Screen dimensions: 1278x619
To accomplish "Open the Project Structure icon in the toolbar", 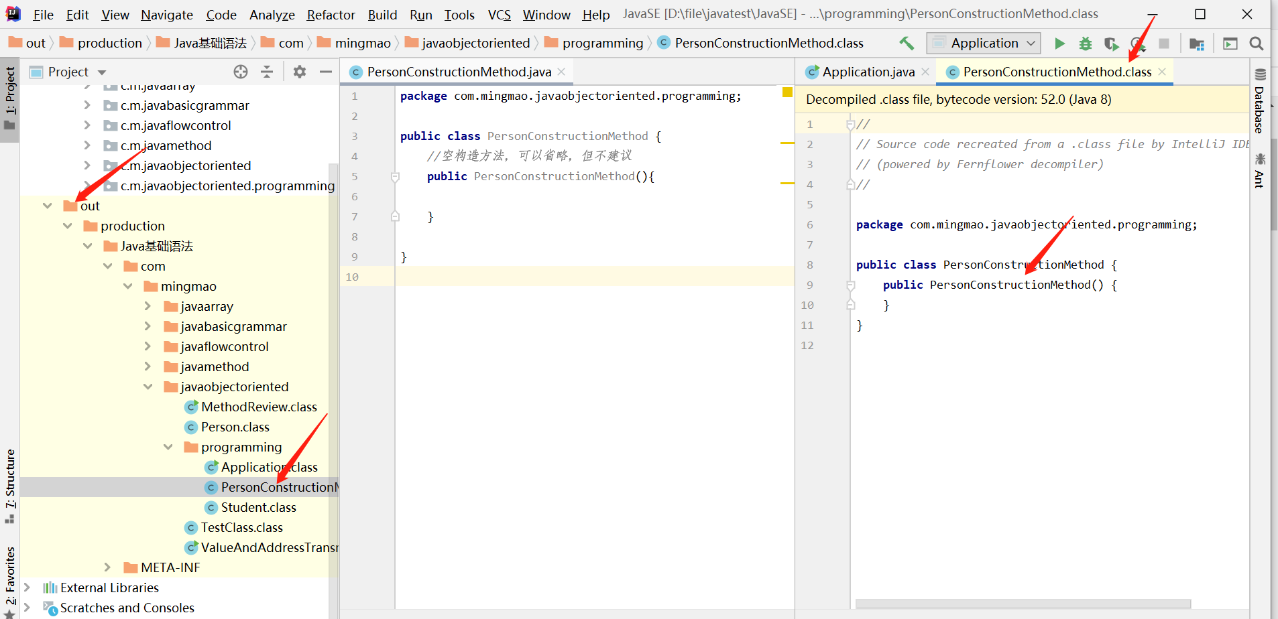I will [1196, 44].
